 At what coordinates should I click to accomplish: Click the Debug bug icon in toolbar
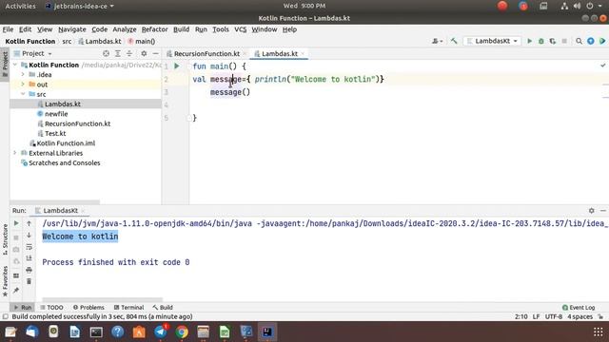point(541,41)
